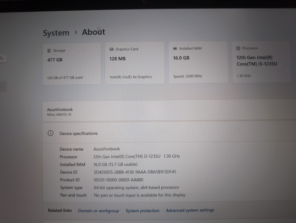Open the Processor i5-1235U card
This screenshot has width=296, height=223.
click(x=261, y=62)
